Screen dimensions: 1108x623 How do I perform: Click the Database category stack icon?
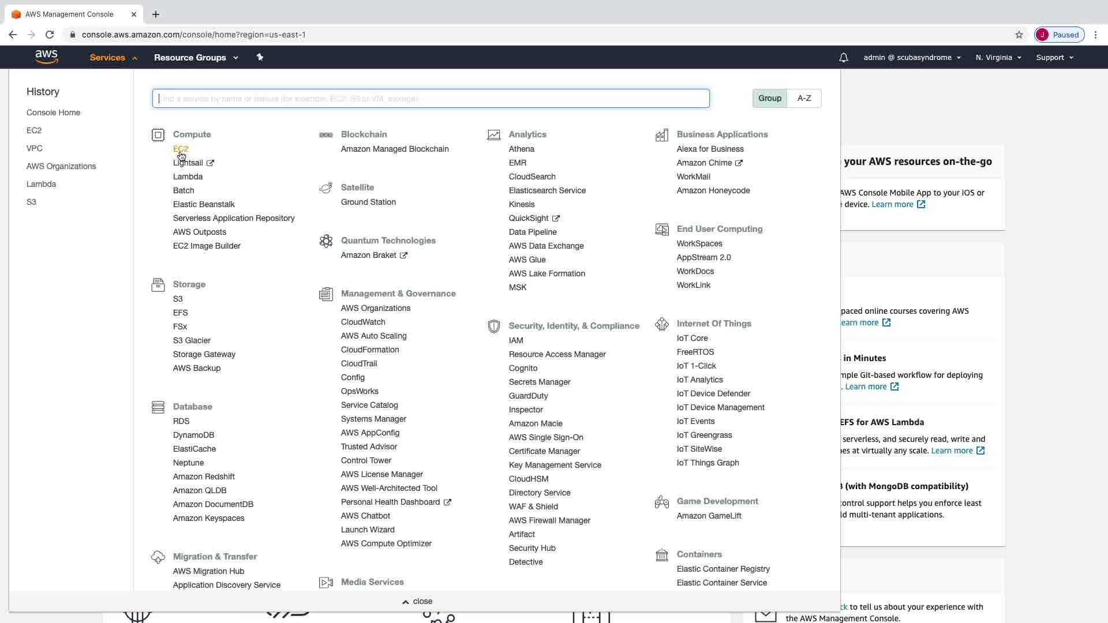coord(158,407)
